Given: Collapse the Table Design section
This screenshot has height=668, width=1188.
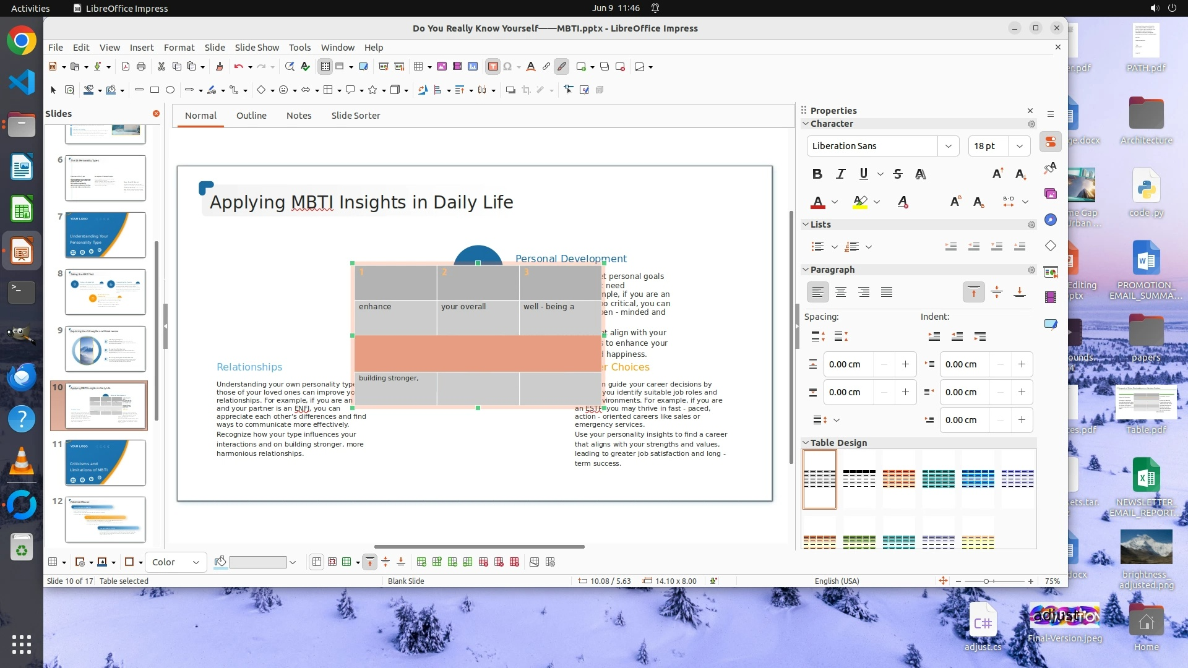Looking at the screenshot, I should click(806, 443).
